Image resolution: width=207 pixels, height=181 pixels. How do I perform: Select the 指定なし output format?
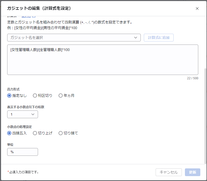[9, 96]
